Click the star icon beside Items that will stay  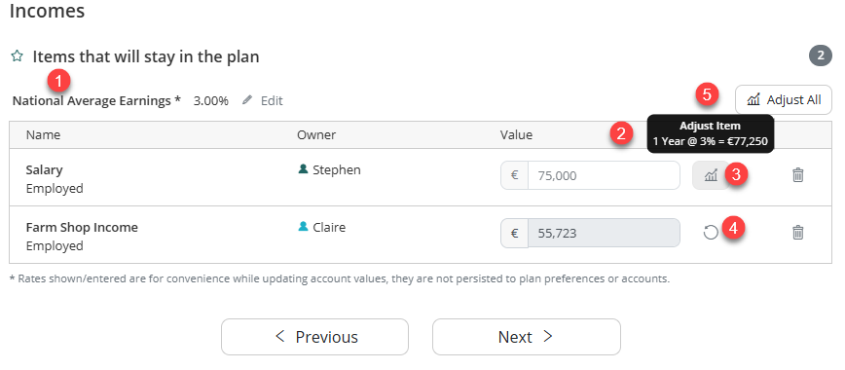point(18,56)
